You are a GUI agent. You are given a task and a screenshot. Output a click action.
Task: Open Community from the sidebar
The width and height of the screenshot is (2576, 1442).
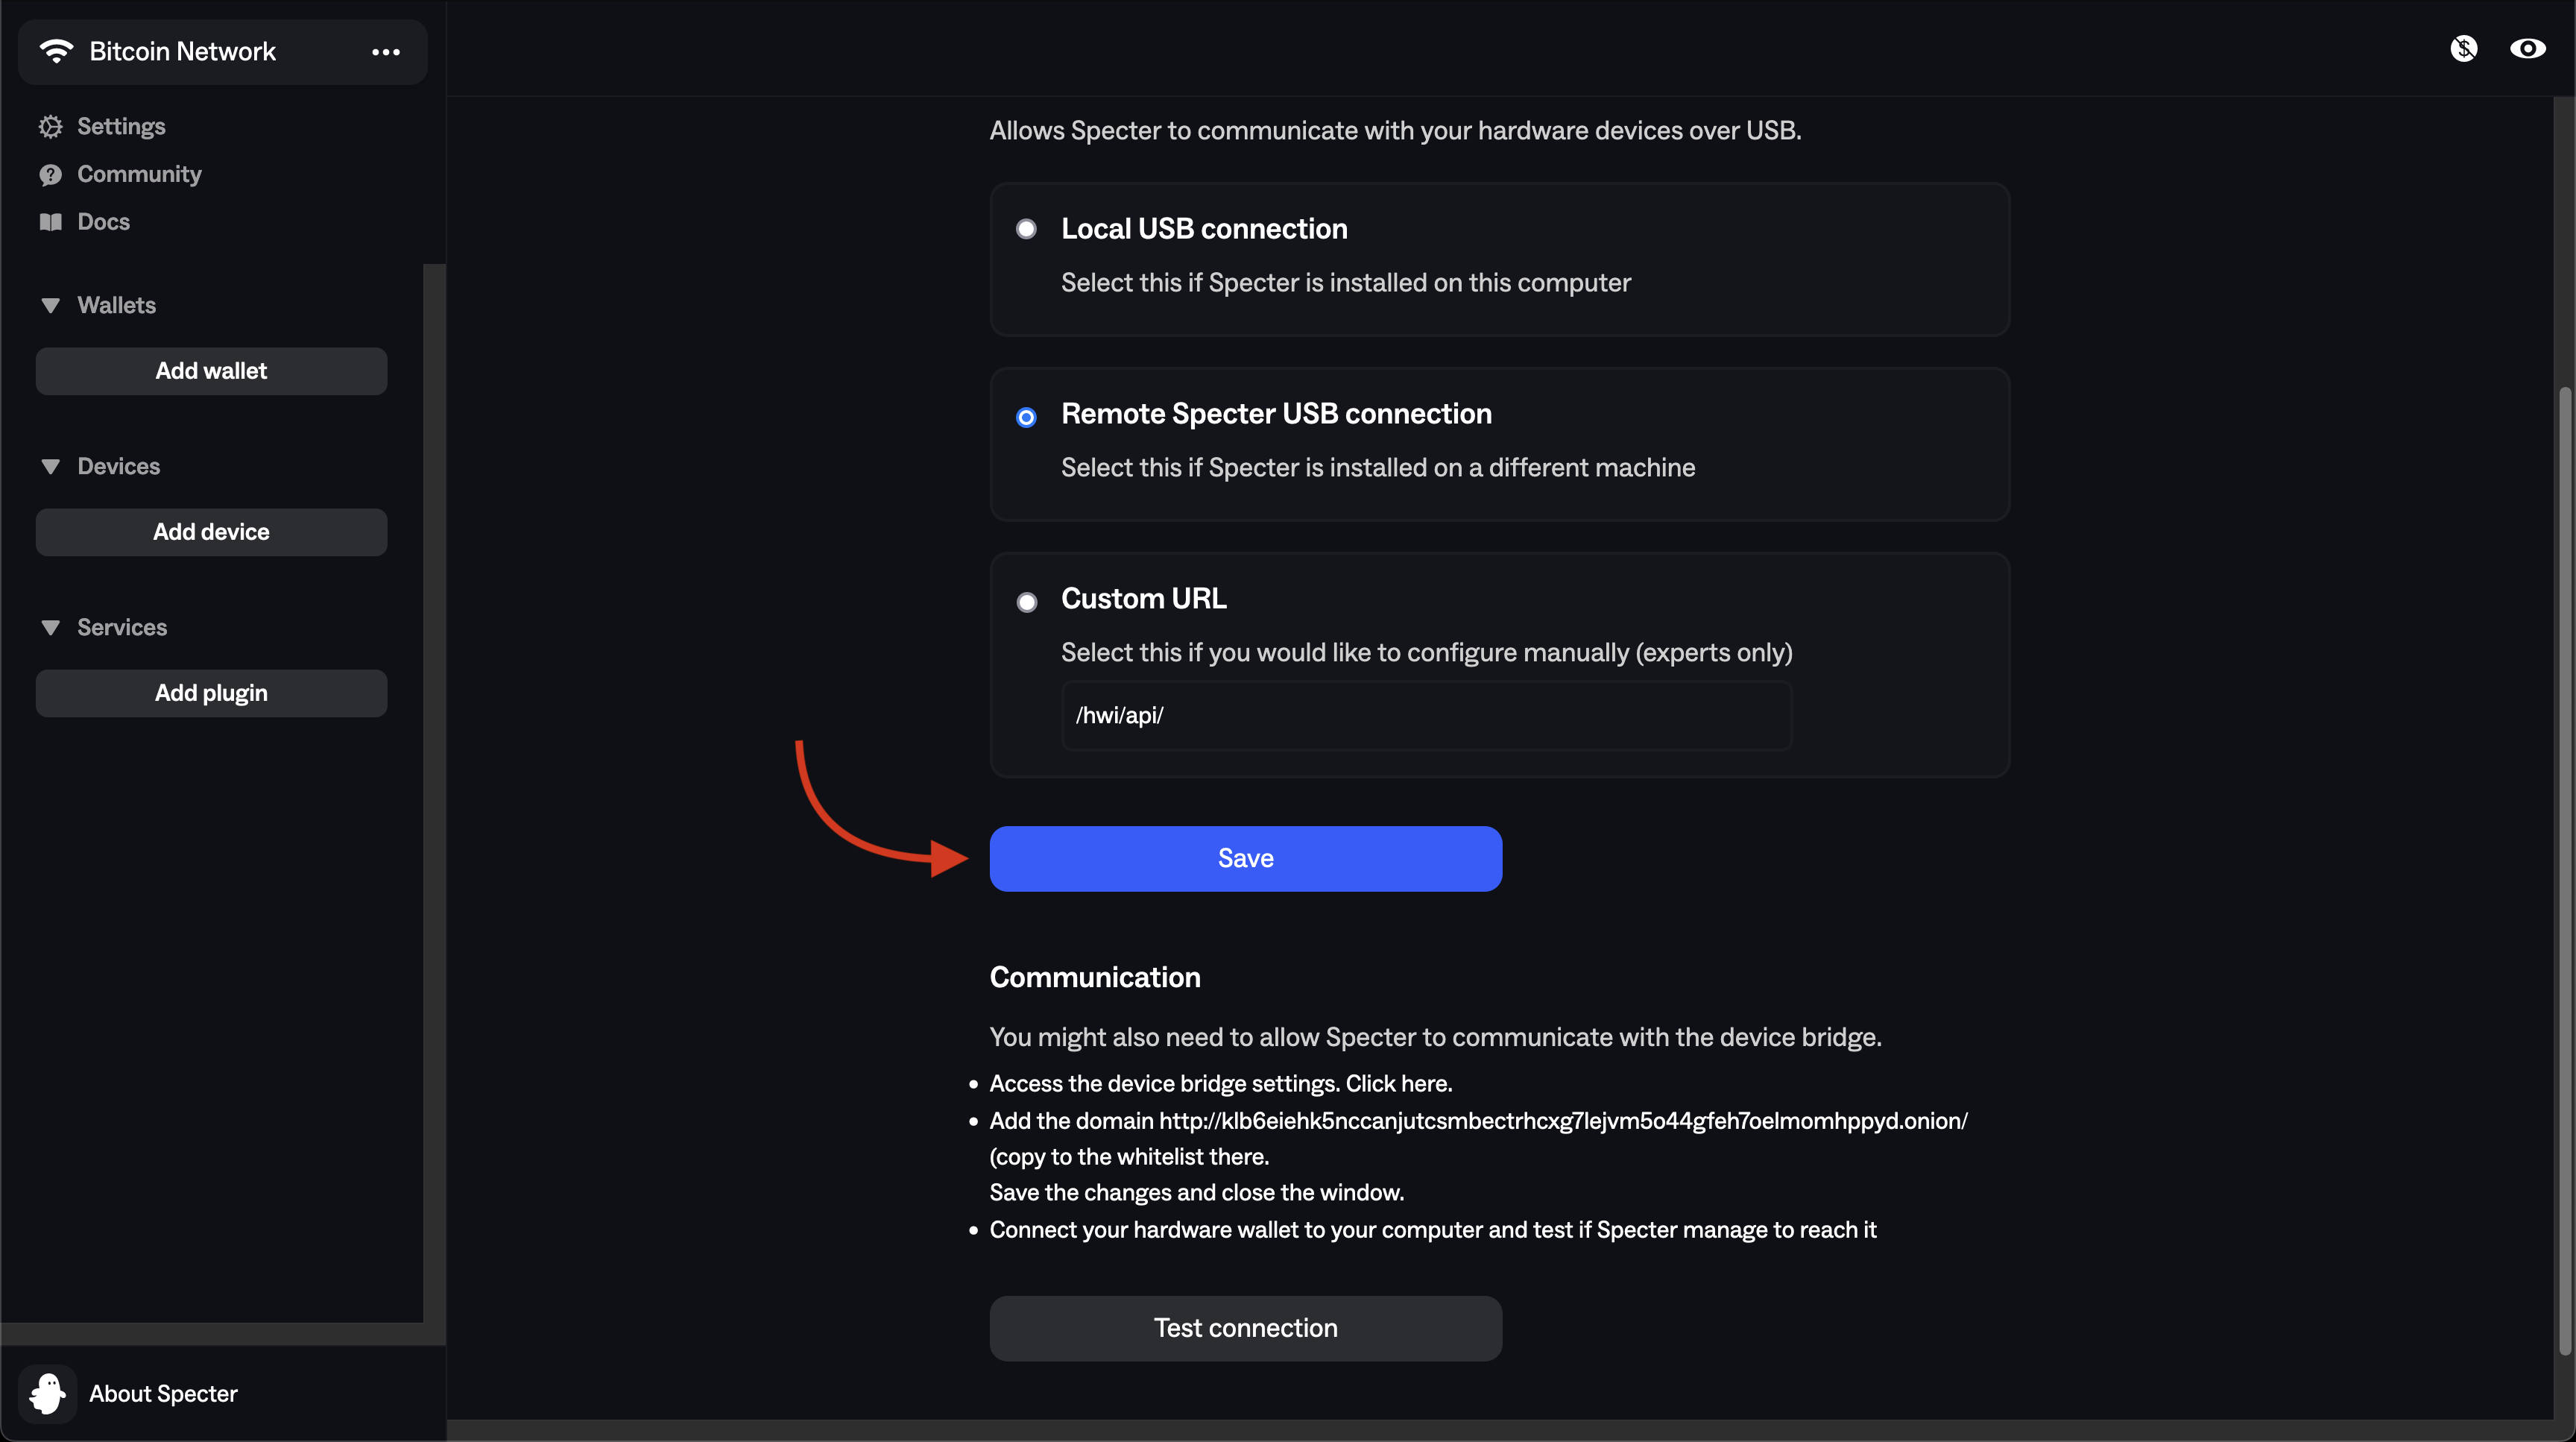tap(139, 175)
